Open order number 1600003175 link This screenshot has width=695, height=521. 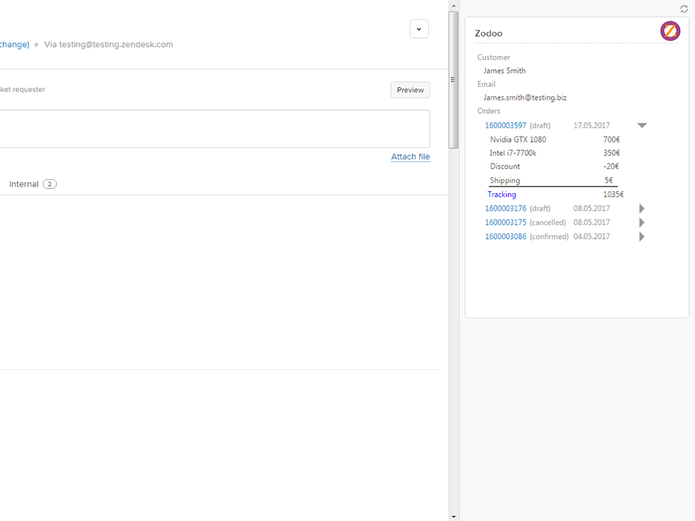(505, 223)
